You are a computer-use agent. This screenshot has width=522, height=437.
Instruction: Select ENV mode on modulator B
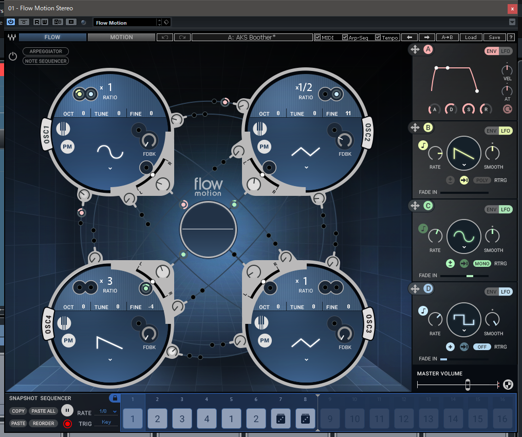pos(491,131)
